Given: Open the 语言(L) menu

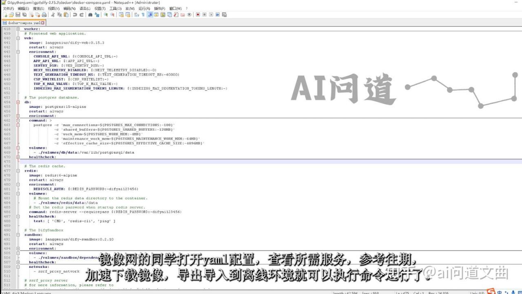Looking at the screenshot, I should (85, 8).
